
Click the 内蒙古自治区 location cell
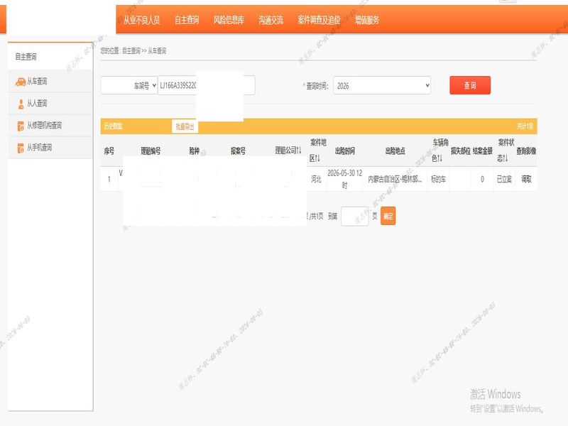click(x=395, y=179)
